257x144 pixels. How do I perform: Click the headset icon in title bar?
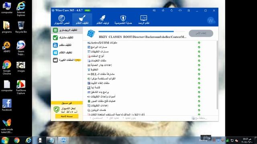180,10
